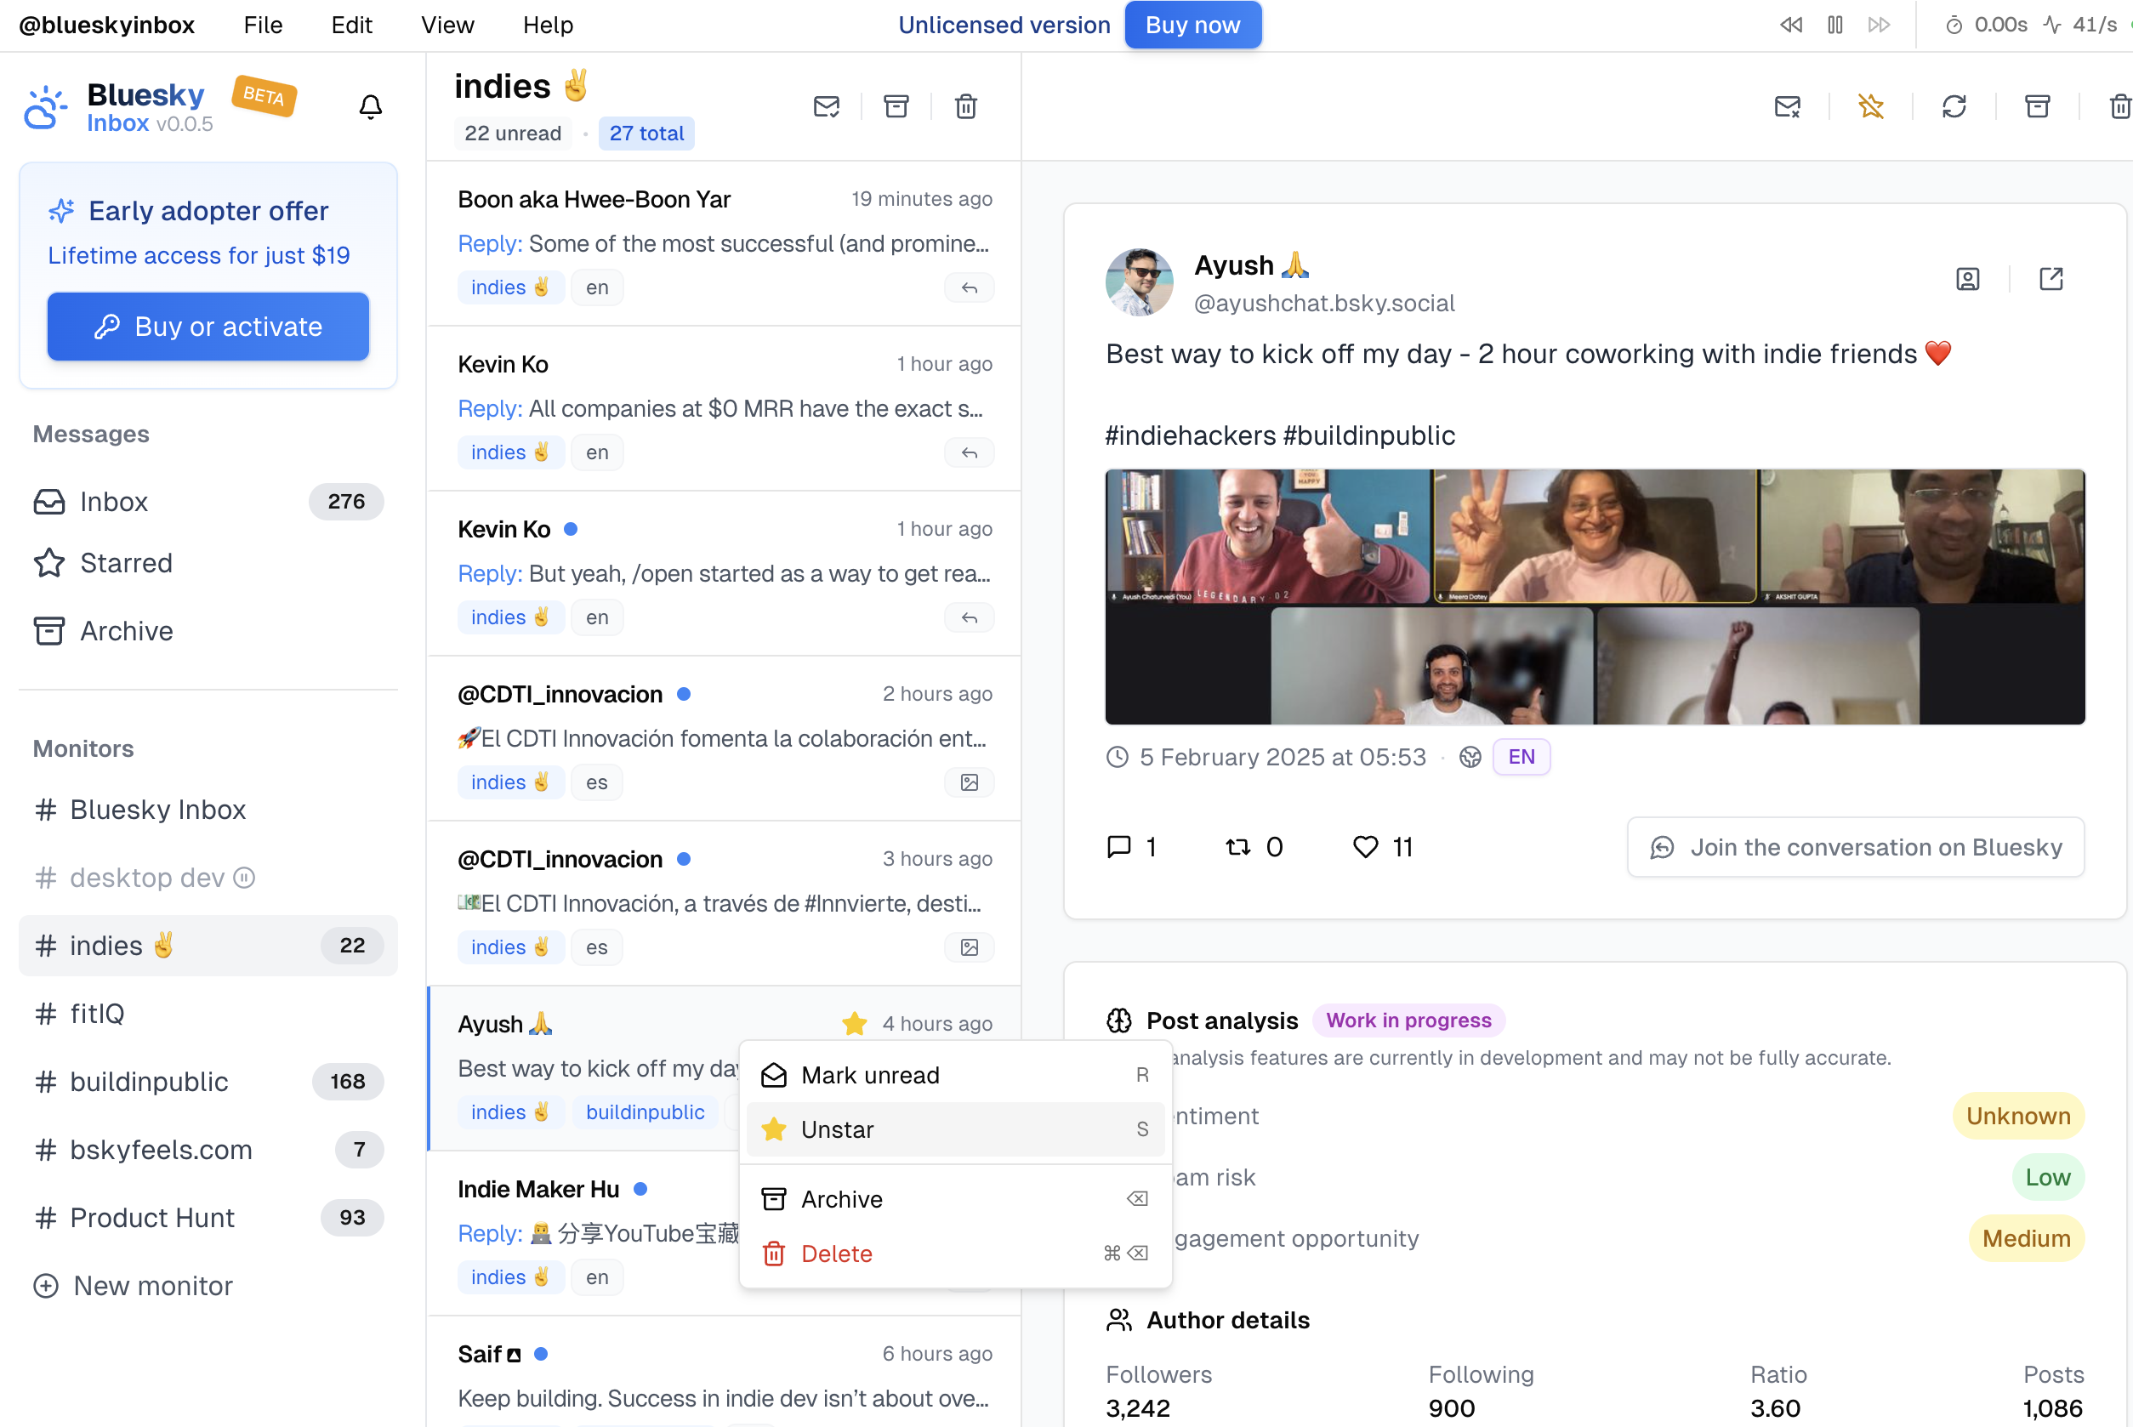Open Kevin Ko unread message about /open
Viewport: 2133px width, 1427px height.
click(725, 573)
